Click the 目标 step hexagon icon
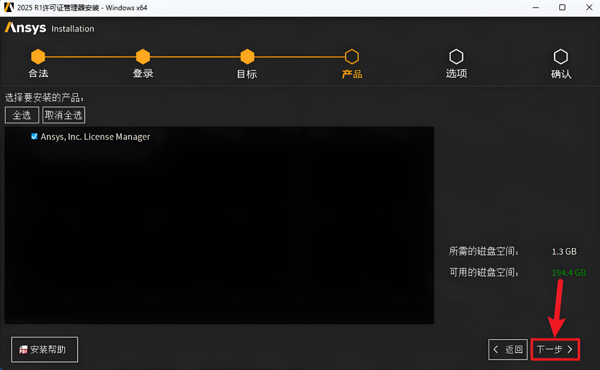Image resolution: width=600 pixels, height=370 pixels. point(247,57)
